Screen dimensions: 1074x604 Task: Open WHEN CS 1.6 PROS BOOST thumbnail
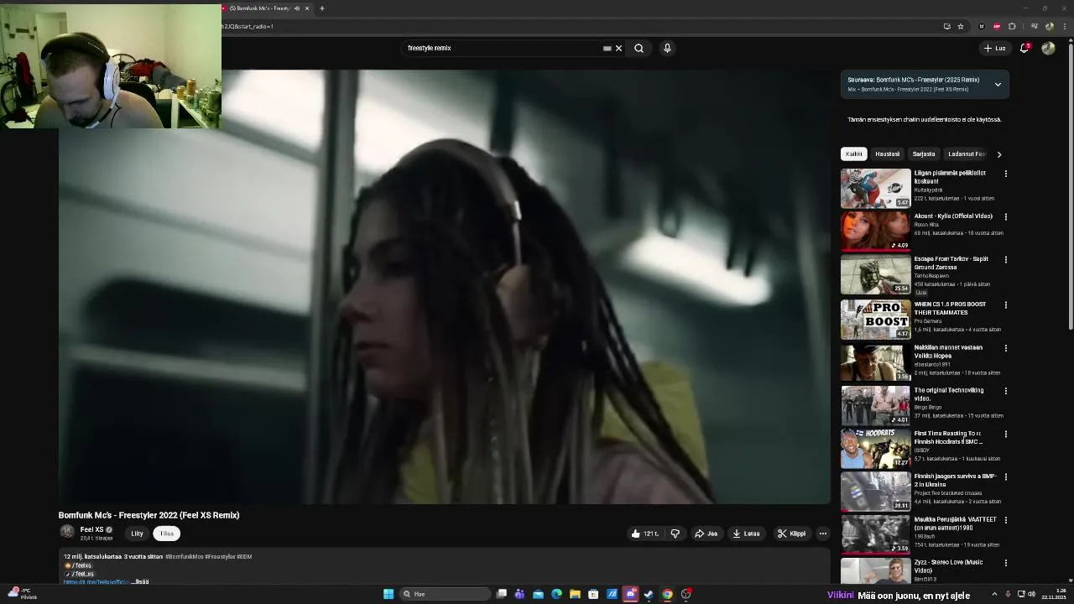pos(875,319)
